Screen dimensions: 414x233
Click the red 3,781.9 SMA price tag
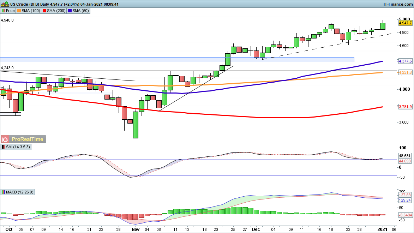pos(405,107)
